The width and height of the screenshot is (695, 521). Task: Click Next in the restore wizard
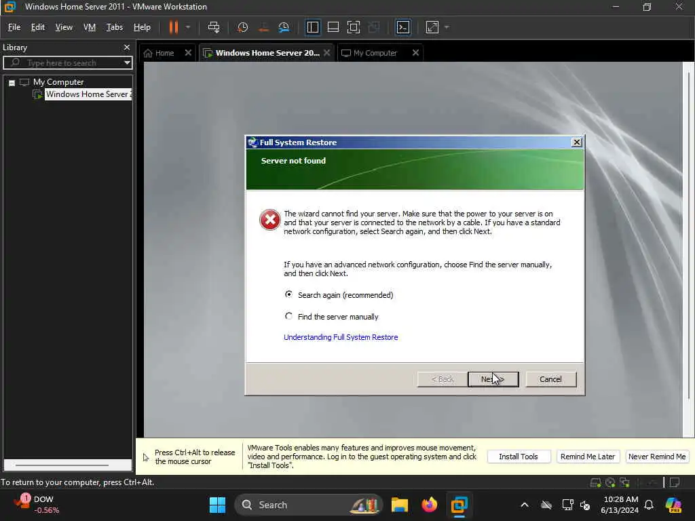[493, 379]
